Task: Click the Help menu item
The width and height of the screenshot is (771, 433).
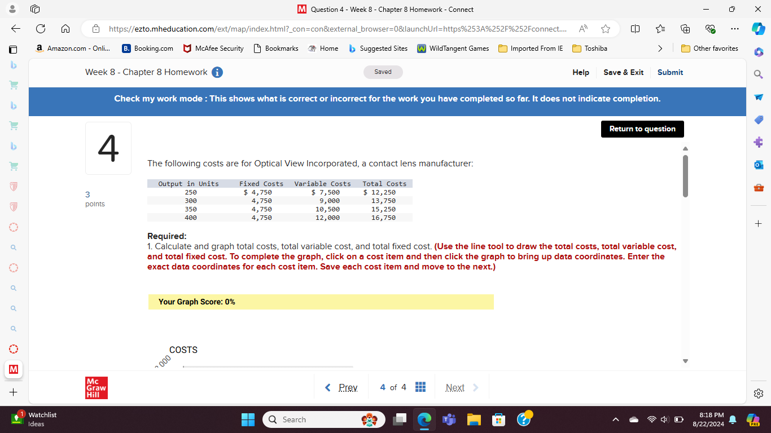Action: pos(581,72)
